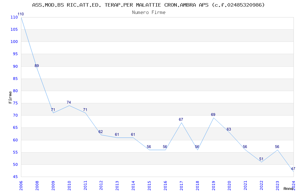
Task: Click the 110 data point for 2006
Action: tap(21, 17)
